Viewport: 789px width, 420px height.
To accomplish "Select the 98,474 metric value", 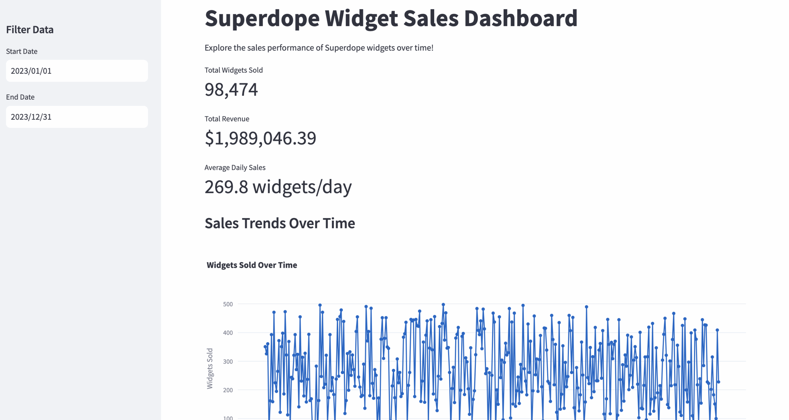I will pyautogui.click(x=231, y=89).
